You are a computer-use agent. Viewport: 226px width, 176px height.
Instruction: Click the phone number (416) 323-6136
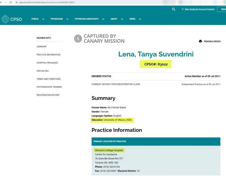(x=111, y=167)
